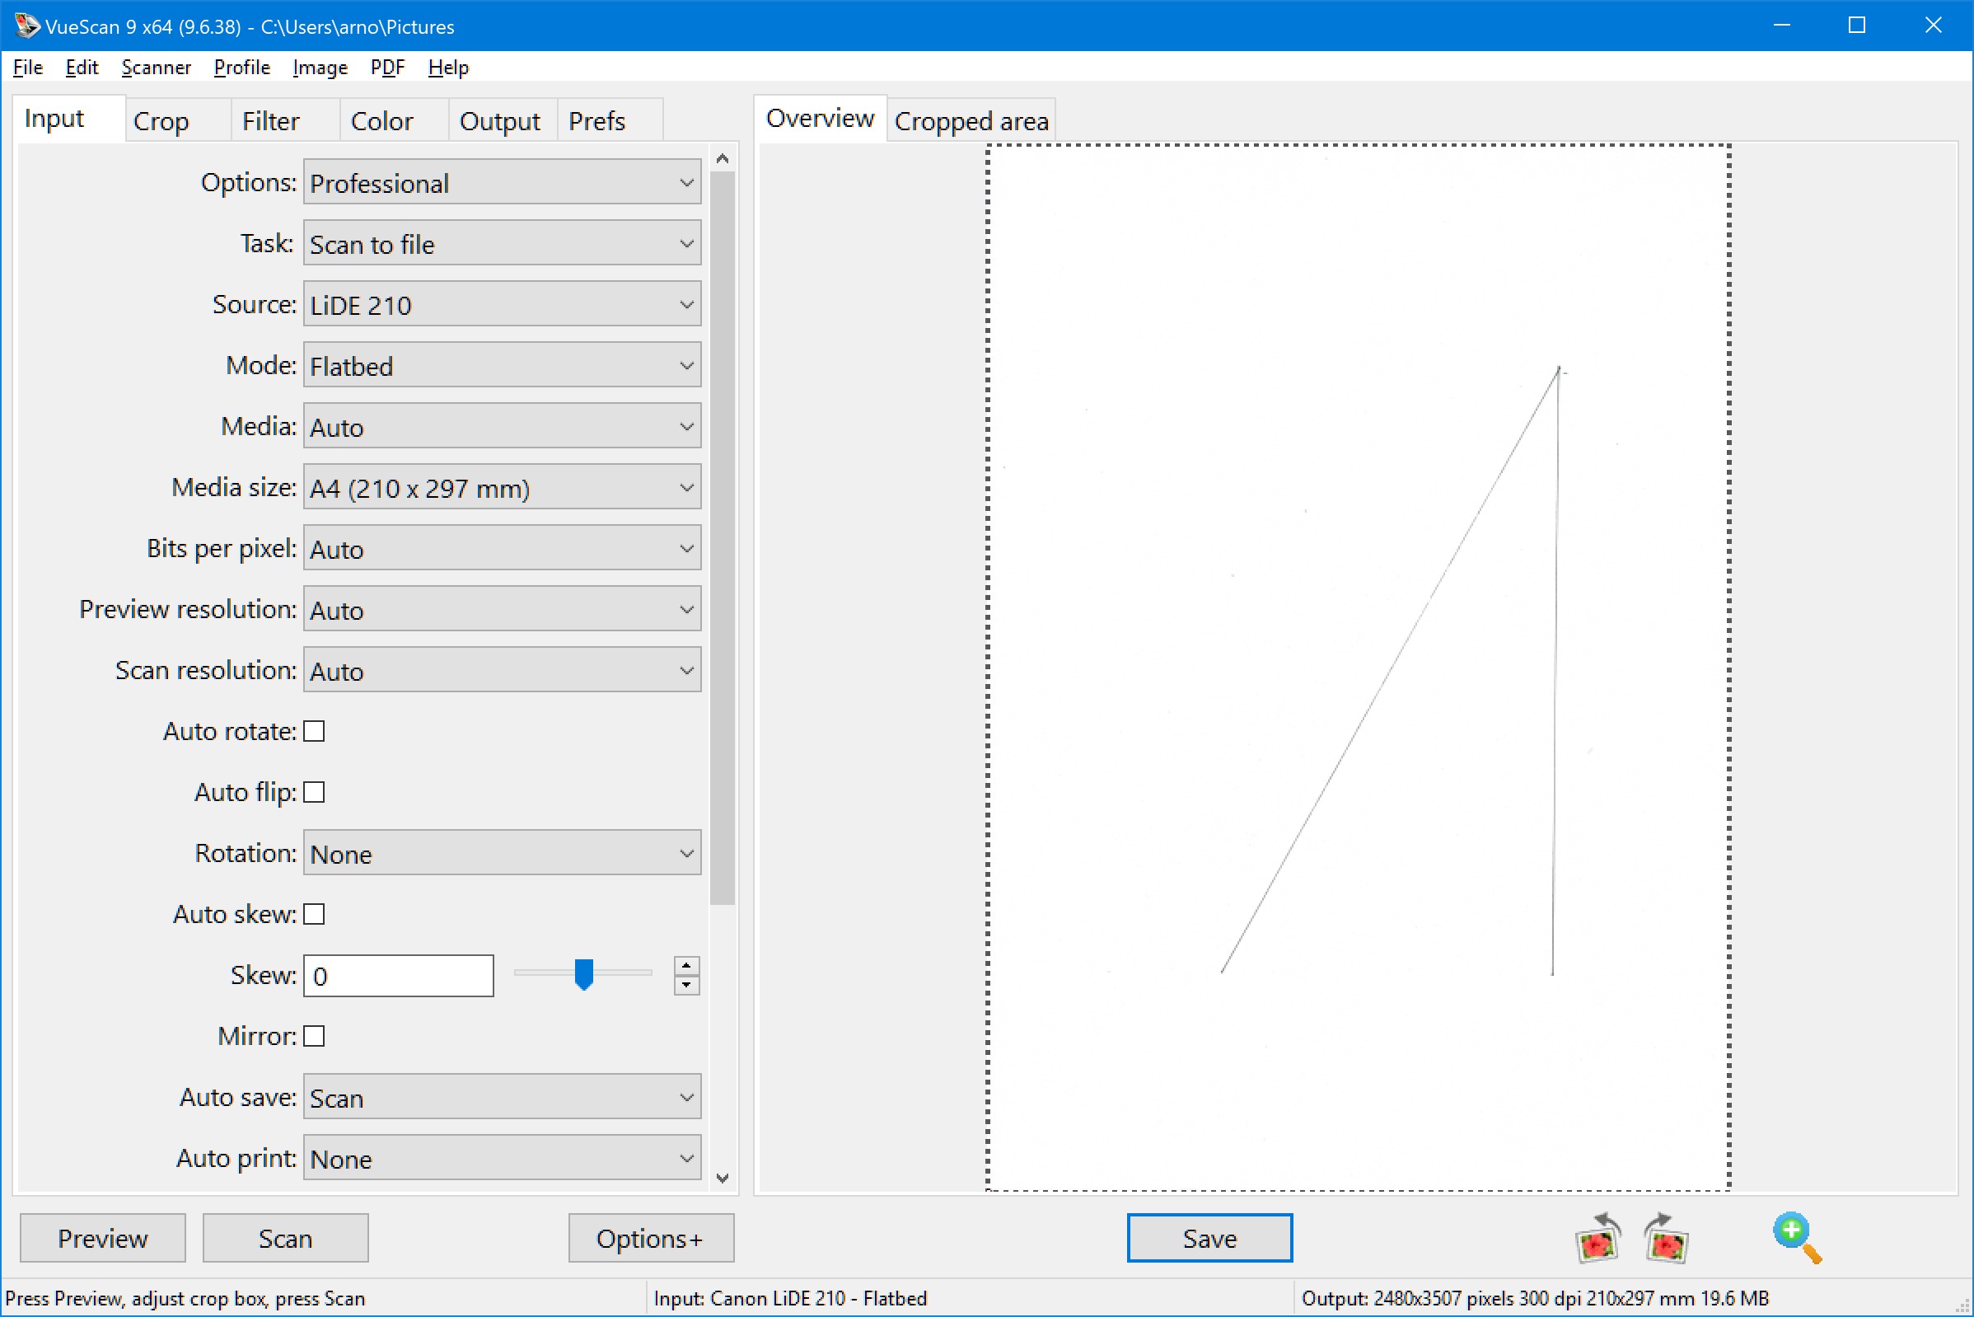Image resolution: width=1974 pixels, height=1317 pixels.
Task: Click the Skew spinner up arrow
Action: [x=686, y=966]
